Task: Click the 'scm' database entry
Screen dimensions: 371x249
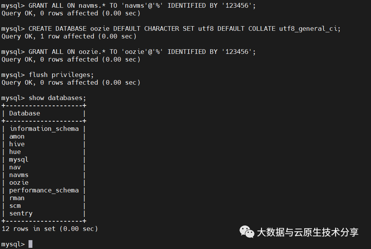Action: (x=15, y=206)
